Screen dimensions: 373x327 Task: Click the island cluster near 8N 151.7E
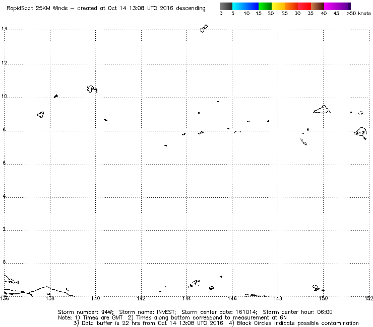[x=360, y=133]
